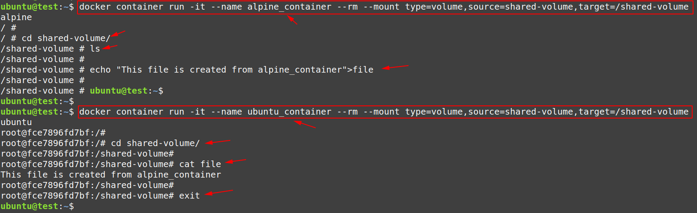Click the ls command text

(95, 49)
